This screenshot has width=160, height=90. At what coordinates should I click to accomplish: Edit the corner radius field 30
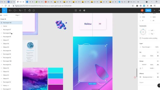coord(153,20)
